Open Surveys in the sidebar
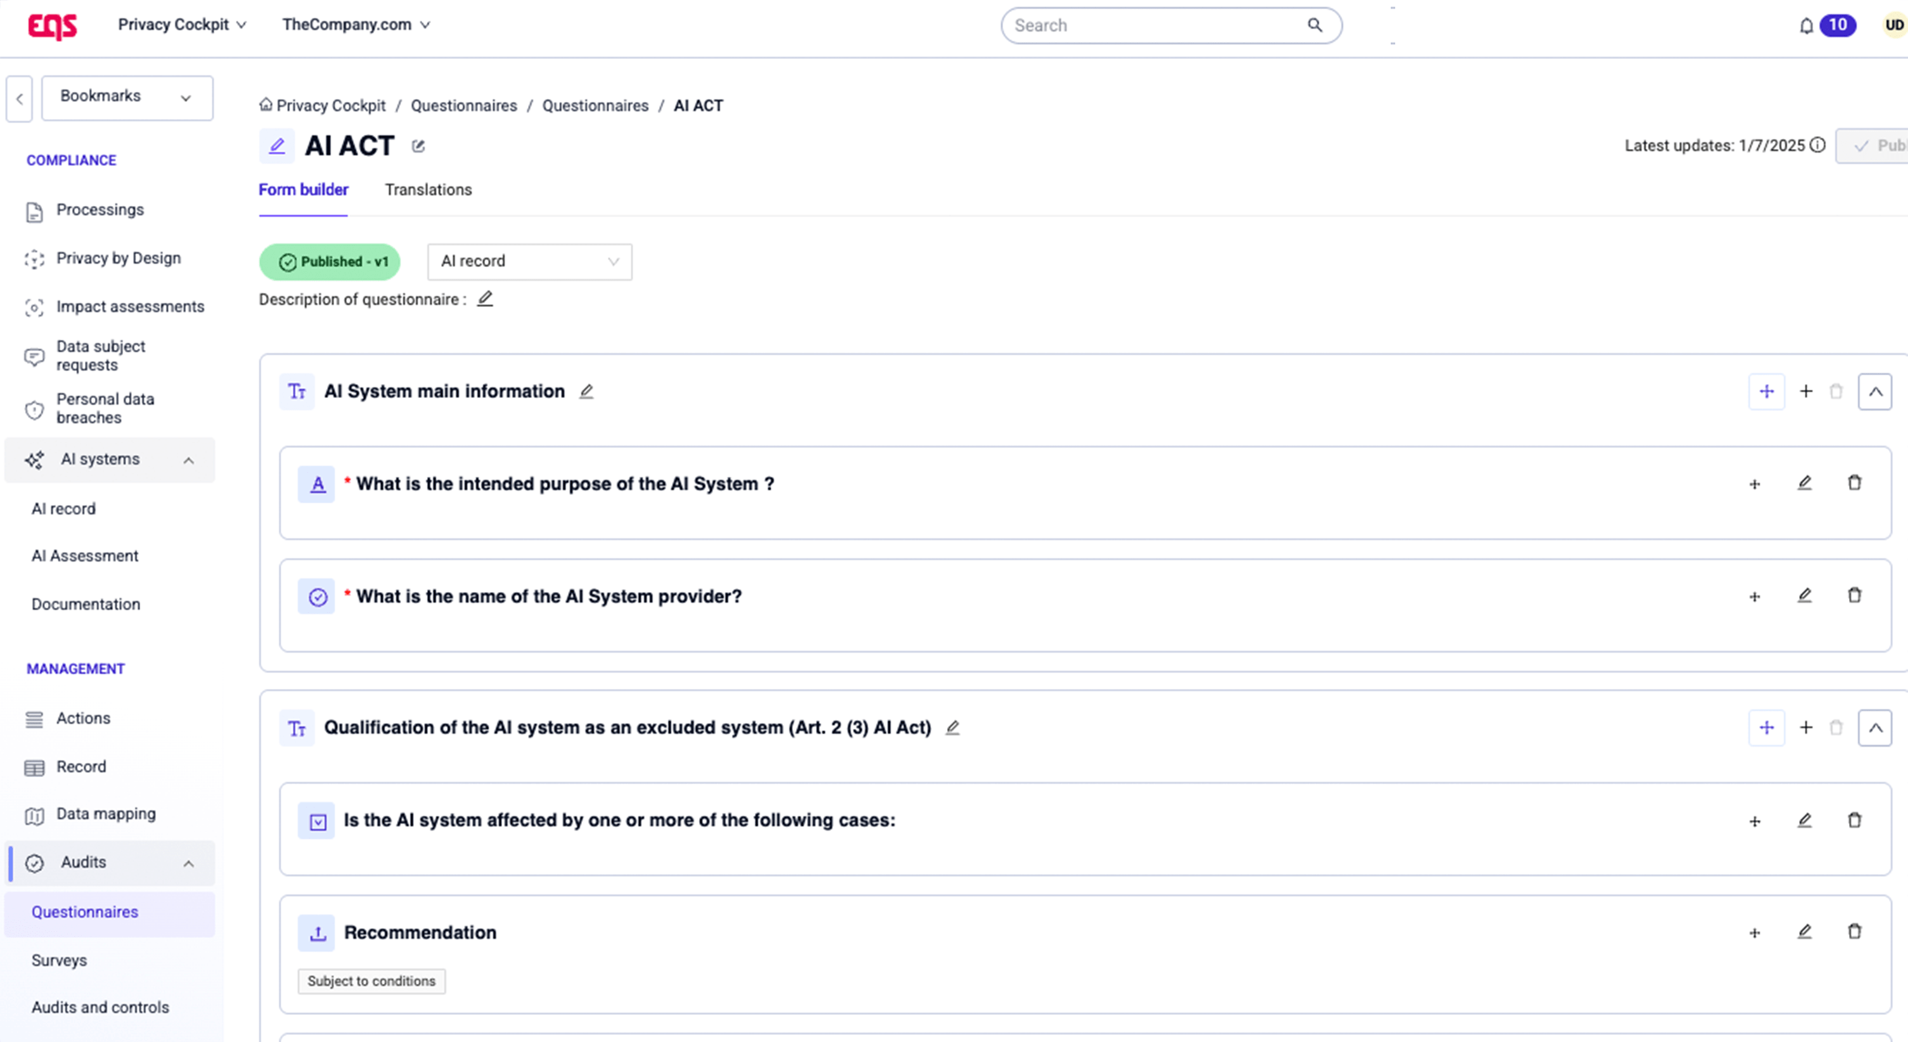The height and width of the screenshot is (1042, 1908). [x=59, y=960]
